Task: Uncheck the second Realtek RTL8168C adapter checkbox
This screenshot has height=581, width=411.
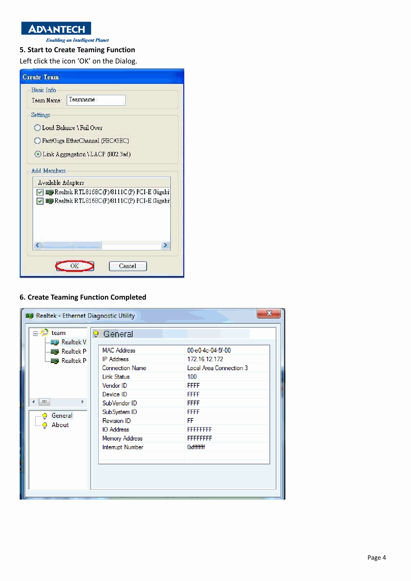Action: 40,201
